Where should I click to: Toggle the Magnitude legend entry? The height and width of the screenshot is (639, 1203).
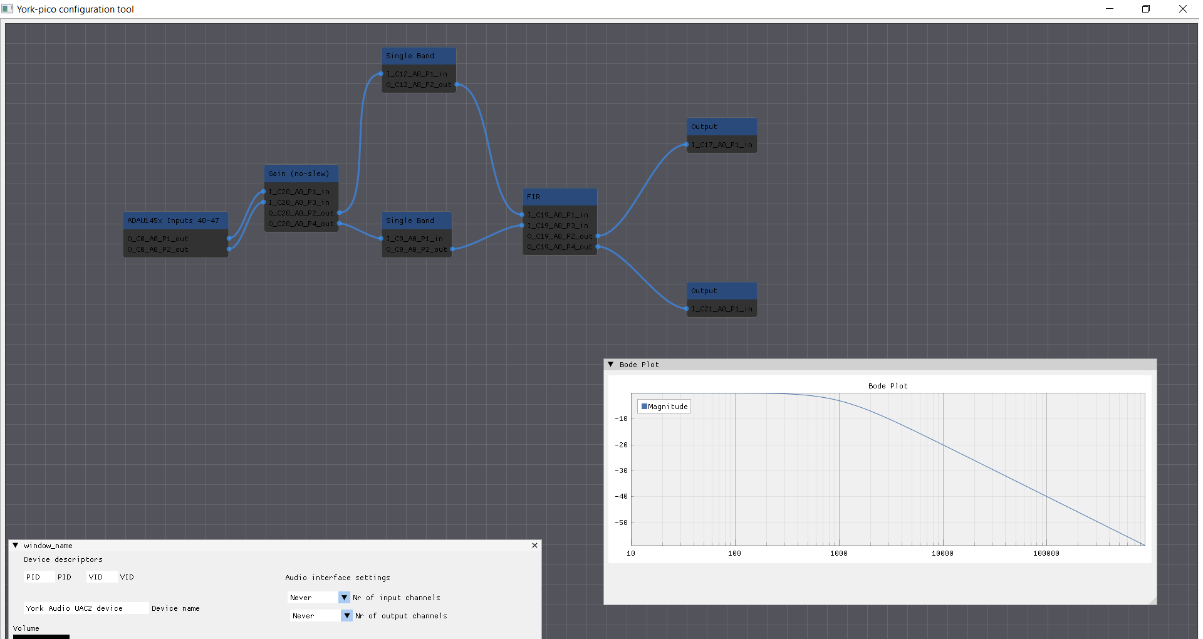(664, 407)
